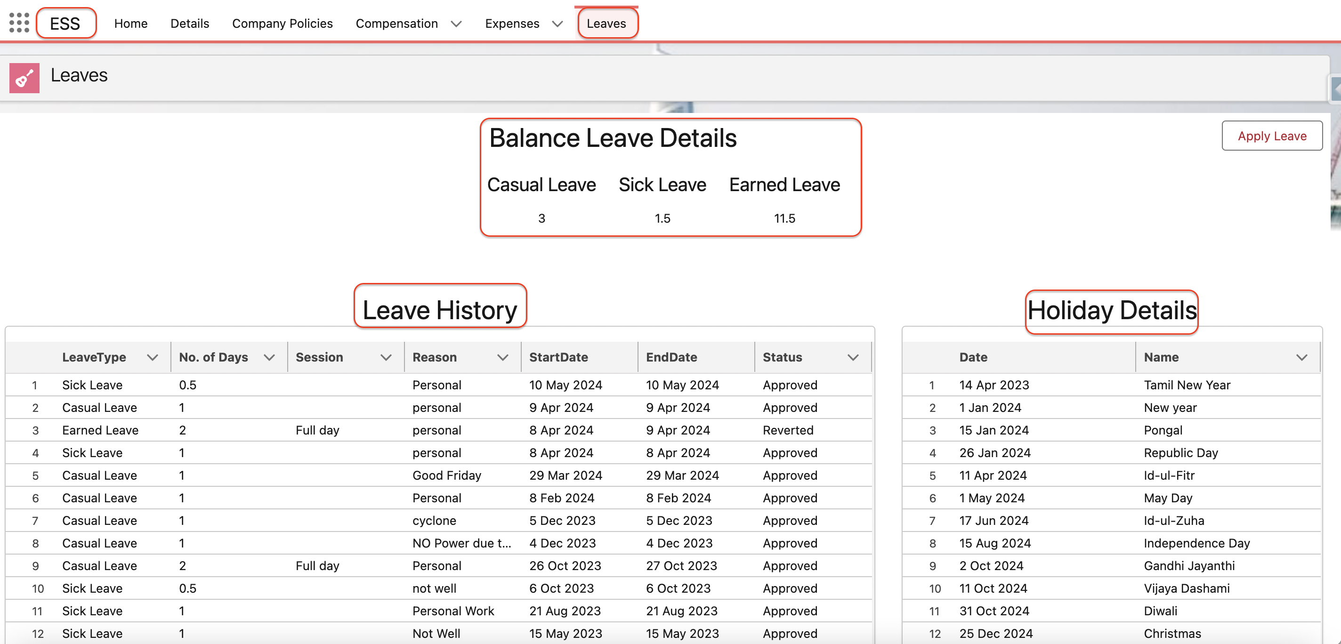
Task: Open the holiday Name column dropdown chevron
Action: (x=1301, y=357)
